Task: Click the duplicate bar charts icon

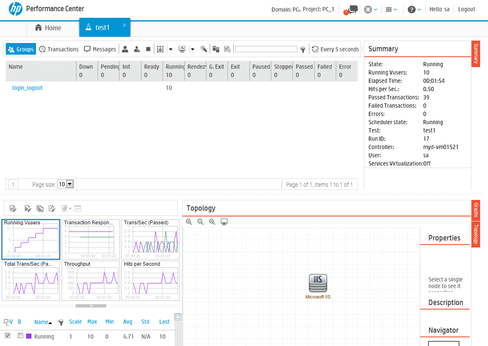Action: click(x=40, y=208)
